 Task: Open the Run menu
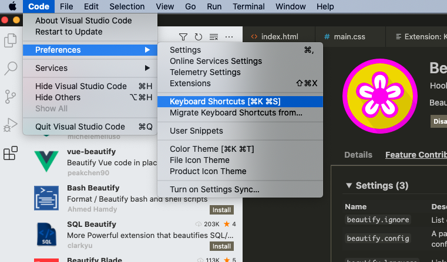point(214,6)
